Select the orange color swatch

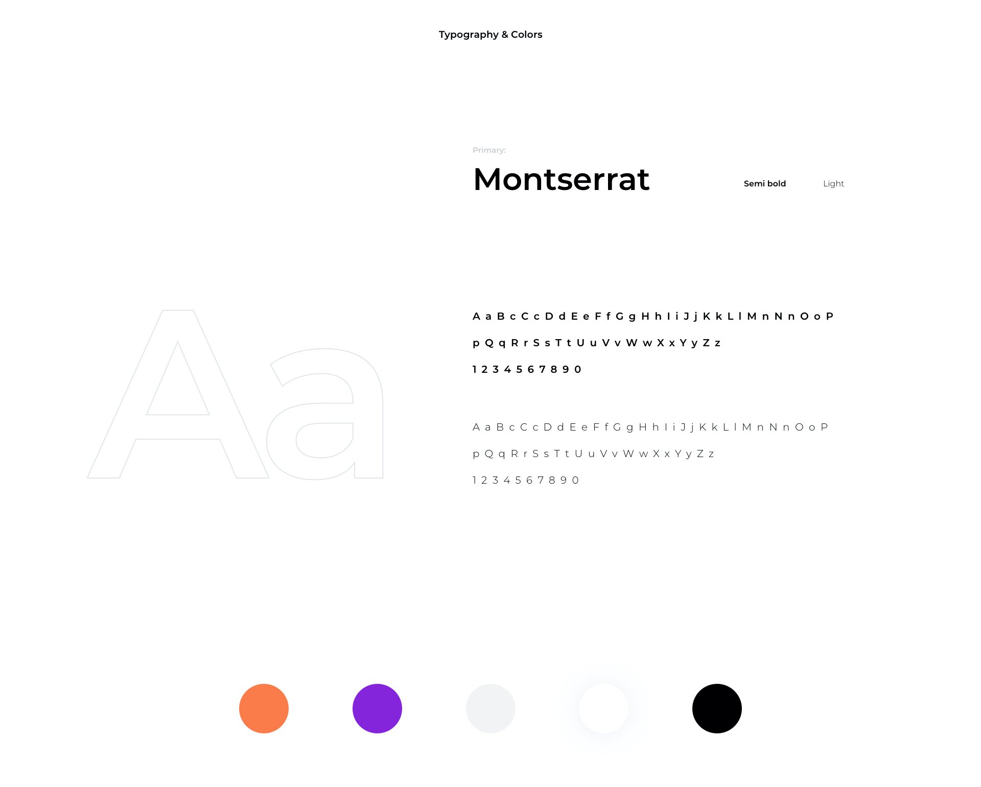(x=264, y=708)
